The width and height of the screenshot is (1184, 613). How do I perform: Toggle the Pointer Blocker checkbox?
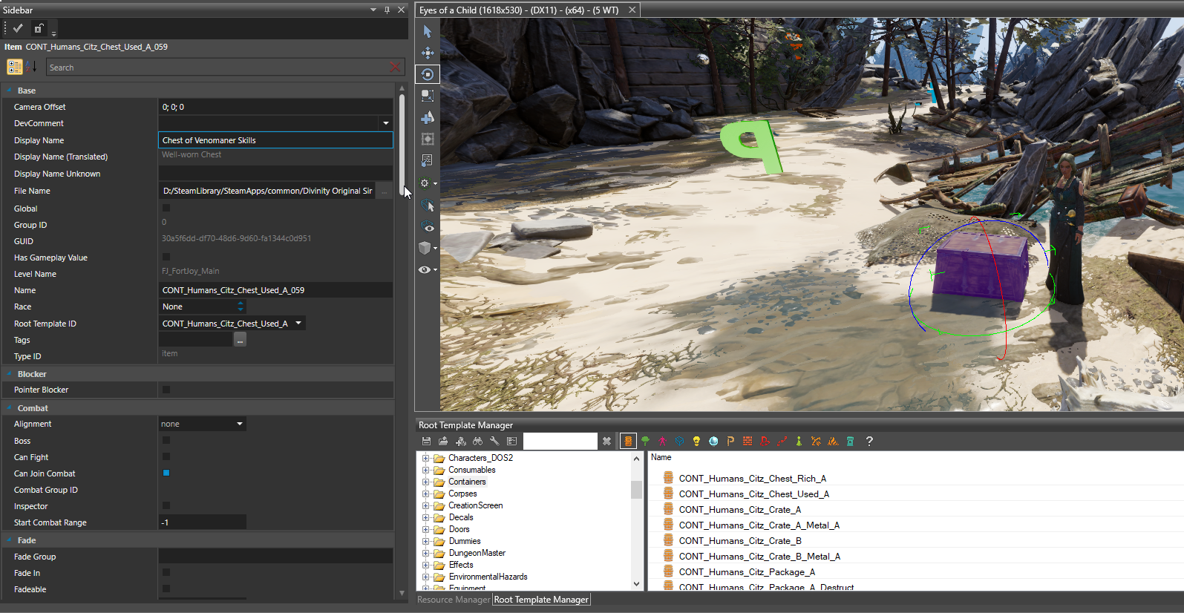tap(166, 390)
